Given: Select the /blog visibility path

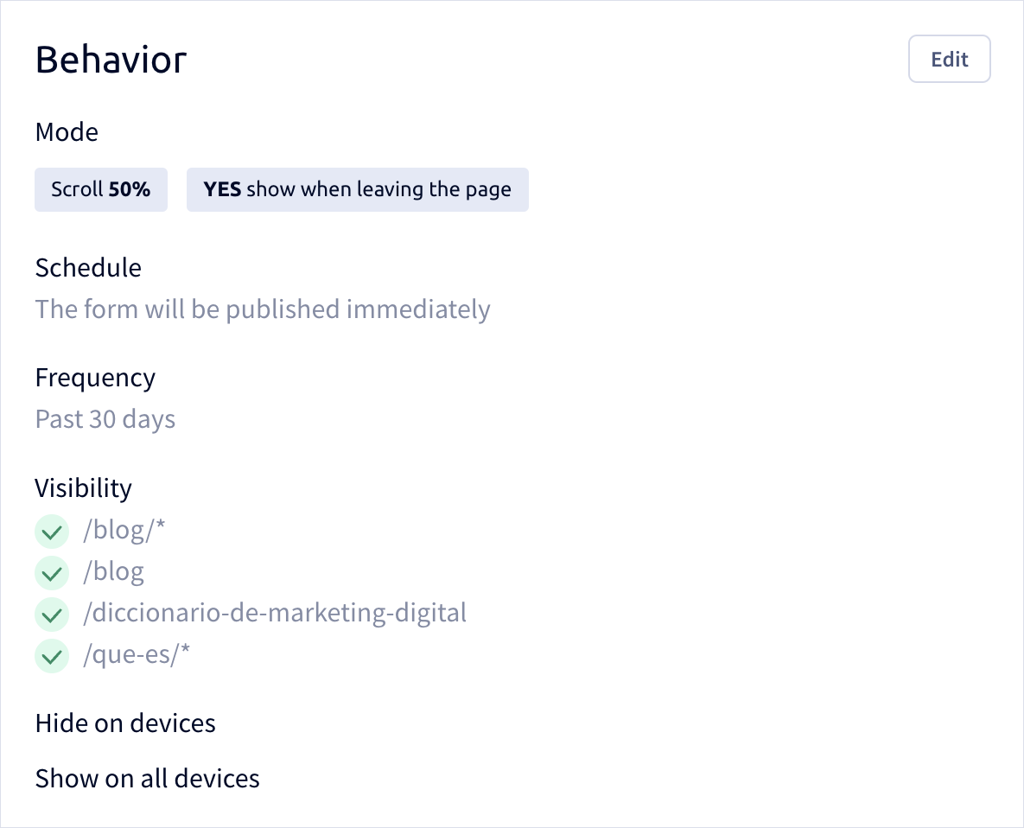Looking at the screenshot, I should [113, 571].
